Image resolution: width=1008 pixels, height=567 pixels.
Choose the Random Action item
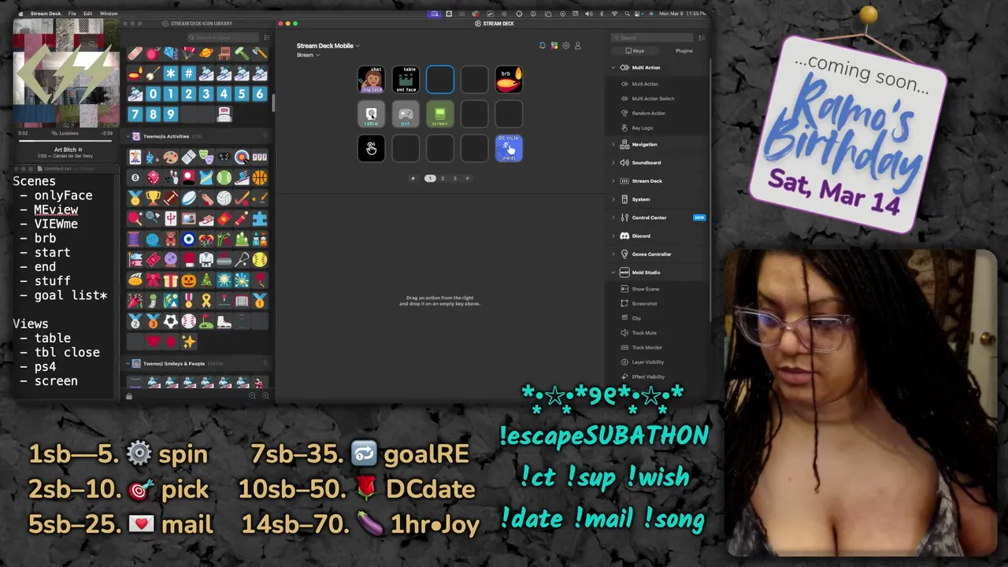(648, 113)
